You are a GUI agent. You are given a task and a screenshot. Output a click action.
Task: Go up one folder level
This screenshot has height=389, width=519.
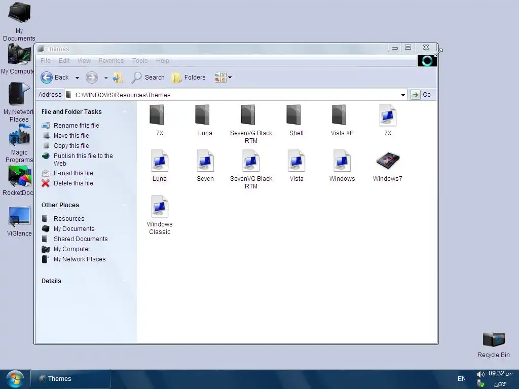tap(118, 77)
